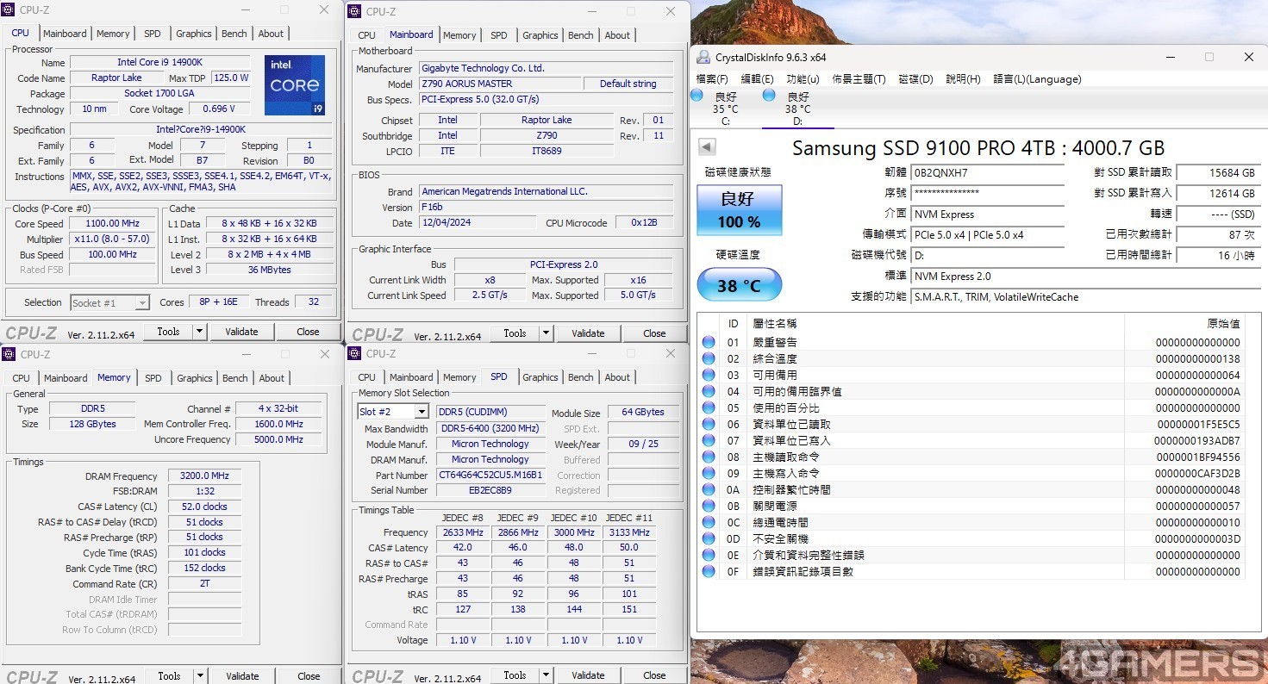Open SPD tab in Memory window
The image size is (1268, 684).
[x=153, y=378]
